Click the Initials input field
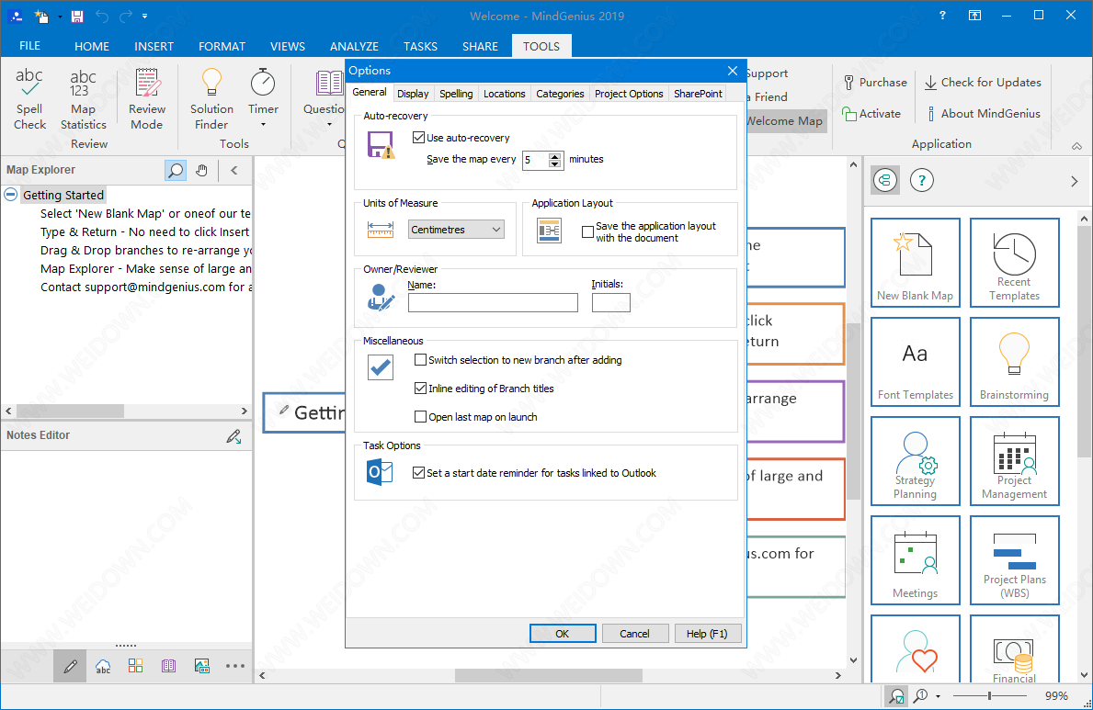 click(610, 302)
